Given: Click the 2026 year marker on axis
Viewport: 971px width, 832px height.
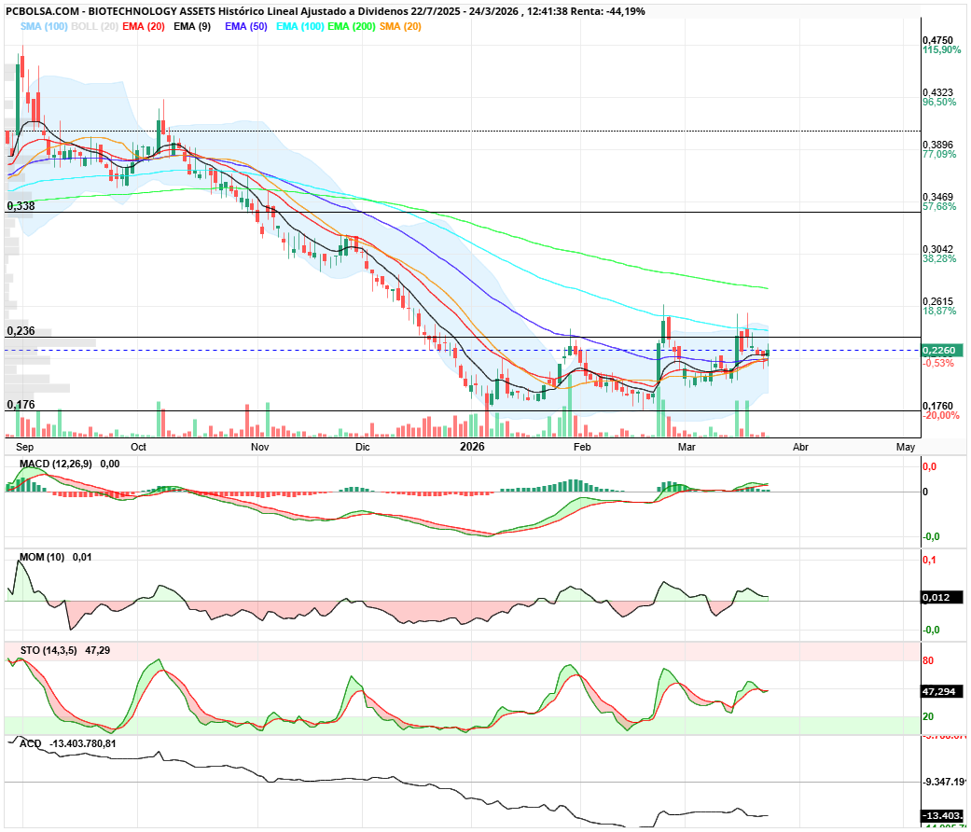Looking at the screenshot, I should pyautogui.click(x=474, y=447).
